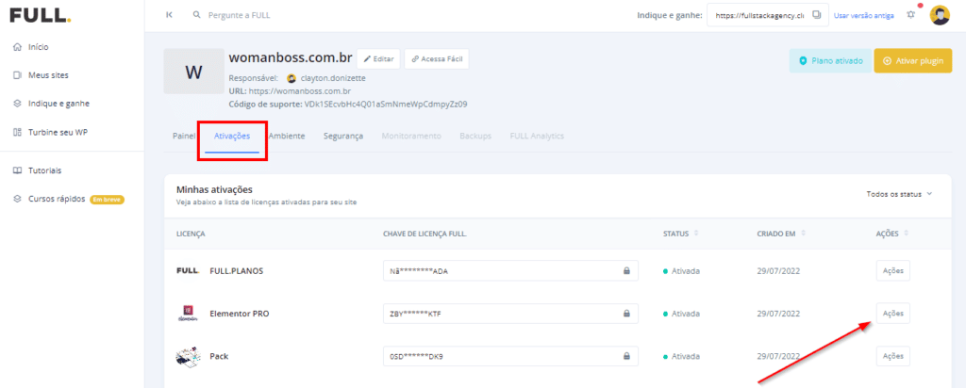Viewport: 966px width, 388px height.
Task: Click the search magnifier icon
Action: [x=197, y=15]
